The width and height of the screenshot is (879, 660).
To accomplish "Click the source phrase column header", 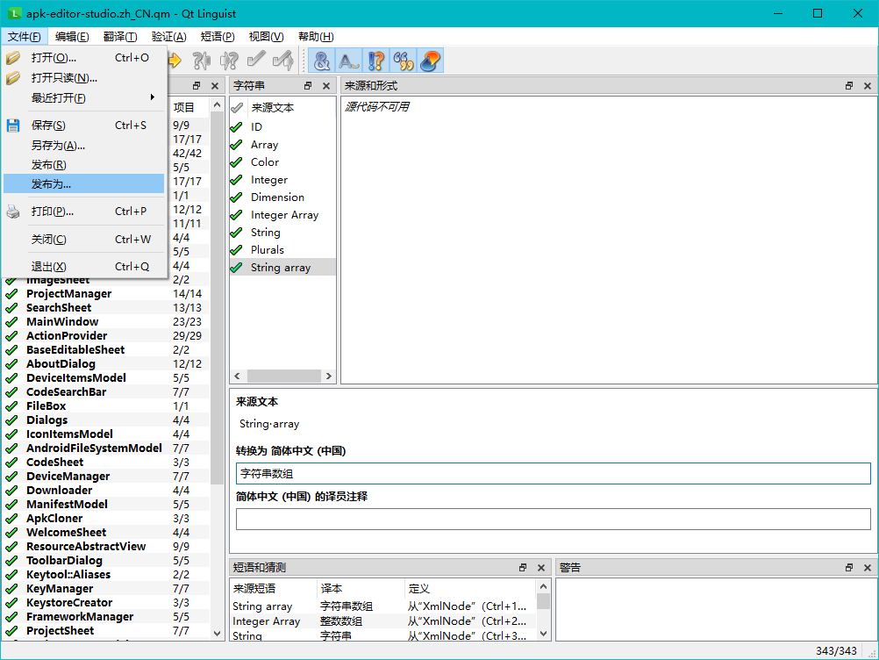I will [254, 589].
